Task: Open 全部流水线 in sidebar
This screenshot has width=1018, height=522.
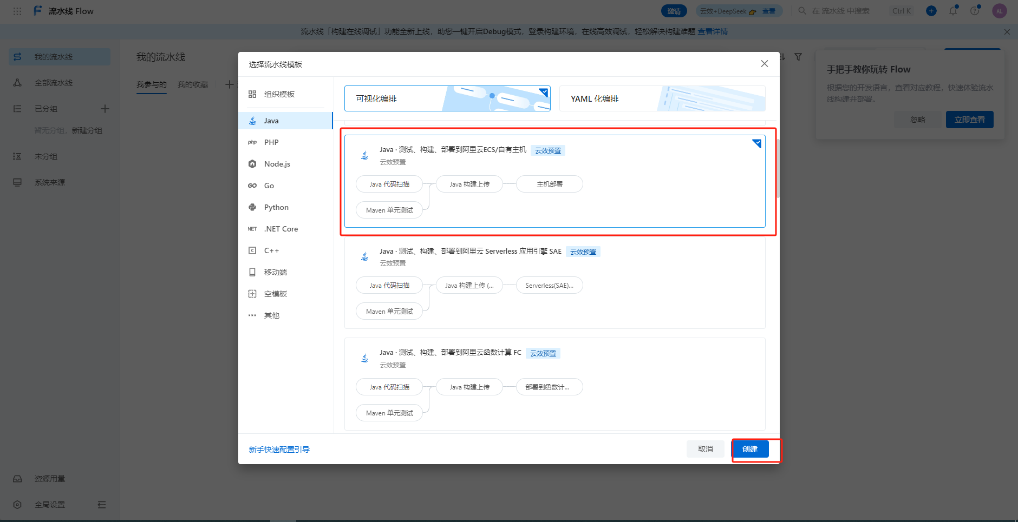Action: point(60,83)
